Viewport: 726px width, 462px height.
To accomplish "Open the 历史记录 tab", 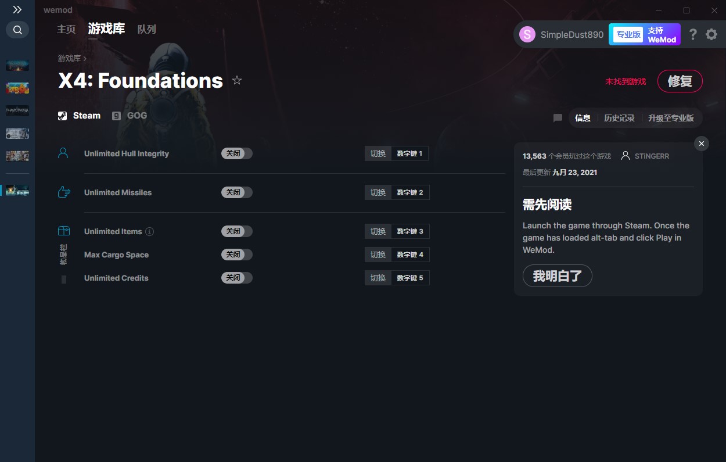I will click(x=619, y=118).
